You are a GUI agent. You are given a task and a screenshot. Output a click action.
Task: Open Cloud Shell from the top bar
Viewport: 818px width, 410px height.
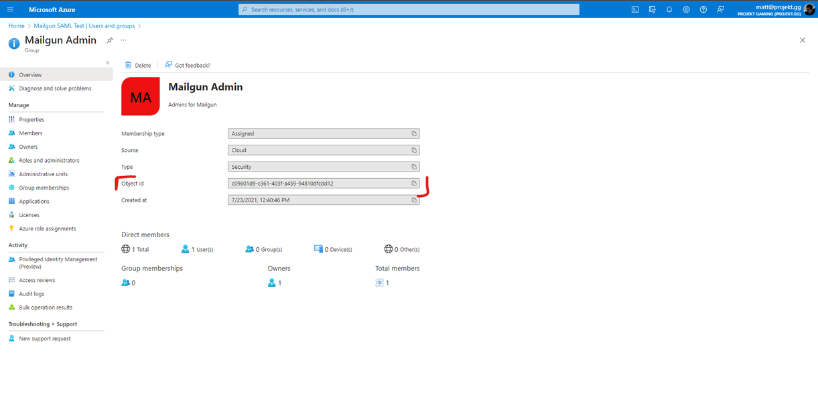point(635,9)
